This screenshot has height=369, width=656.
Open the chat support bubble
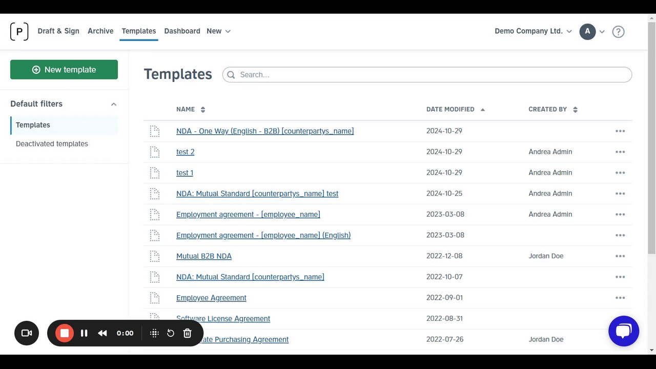tap(623, 331)
